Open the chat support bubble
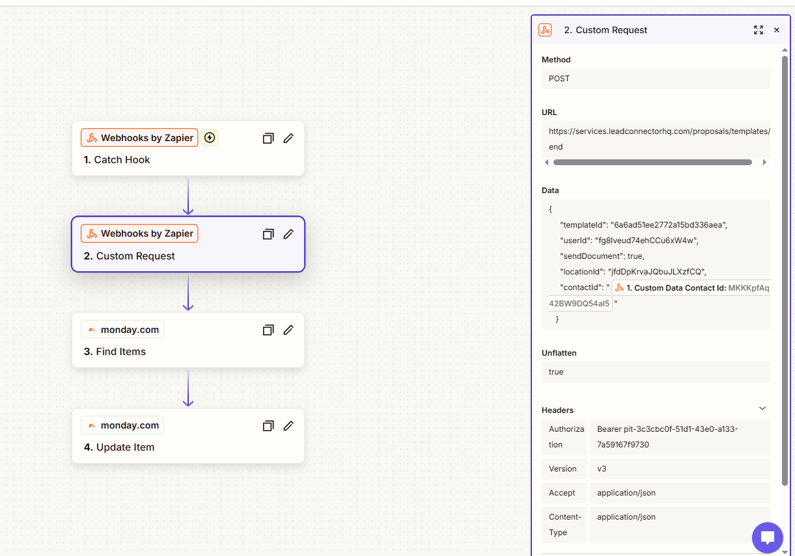Image resolution: width=795 pixels, height=556 pixels. (x=768, y=537)
